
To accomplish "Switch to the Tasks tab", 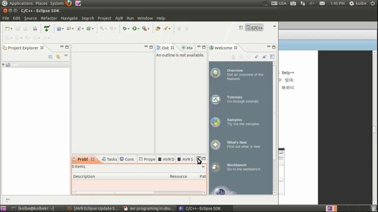I will click(x=109, y=159).
